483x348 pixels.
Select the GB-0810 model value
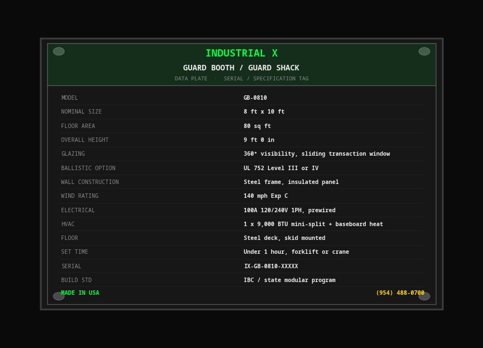click(255, 98)
